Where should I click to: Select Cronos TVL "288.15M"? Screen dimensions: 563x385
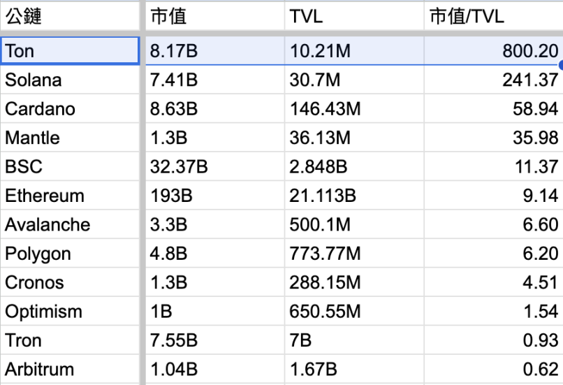[354, 282]
